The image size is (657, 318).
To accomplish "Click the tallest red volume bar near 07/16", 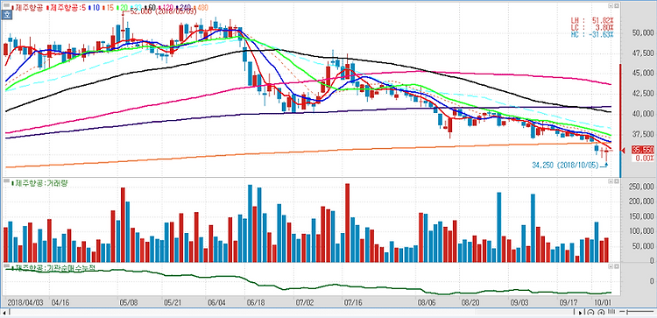I will point(347,223).
